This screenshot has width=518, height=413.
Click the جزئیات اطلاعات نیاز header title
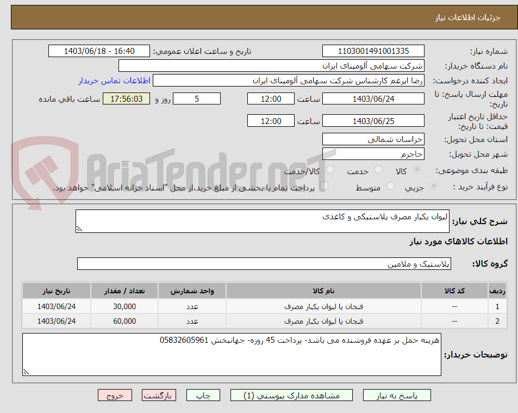click(467, 17)
